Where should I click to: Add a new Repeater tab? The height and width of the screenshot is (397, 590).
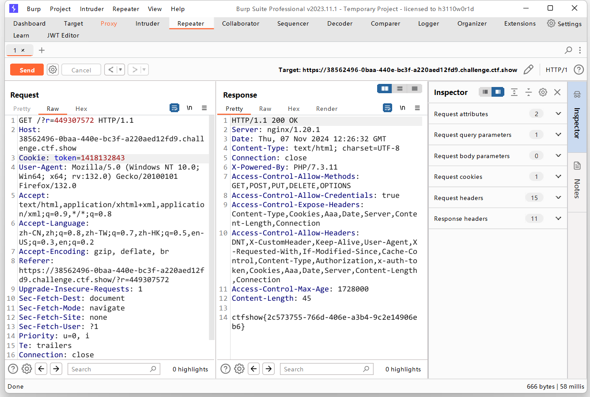(42, 50)
